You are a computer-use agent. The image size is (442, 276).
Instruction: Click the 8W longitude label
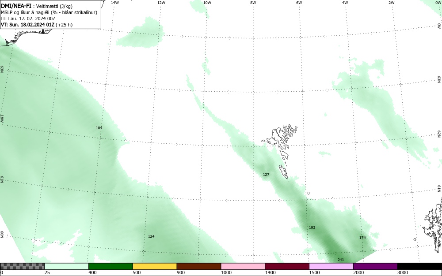[x=253, y=3]
